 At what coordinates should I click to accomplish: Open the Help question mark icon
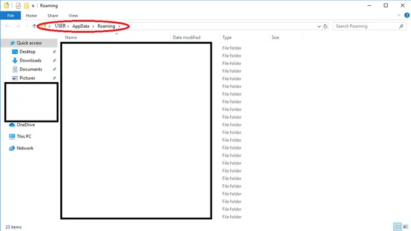click(407, 15)
